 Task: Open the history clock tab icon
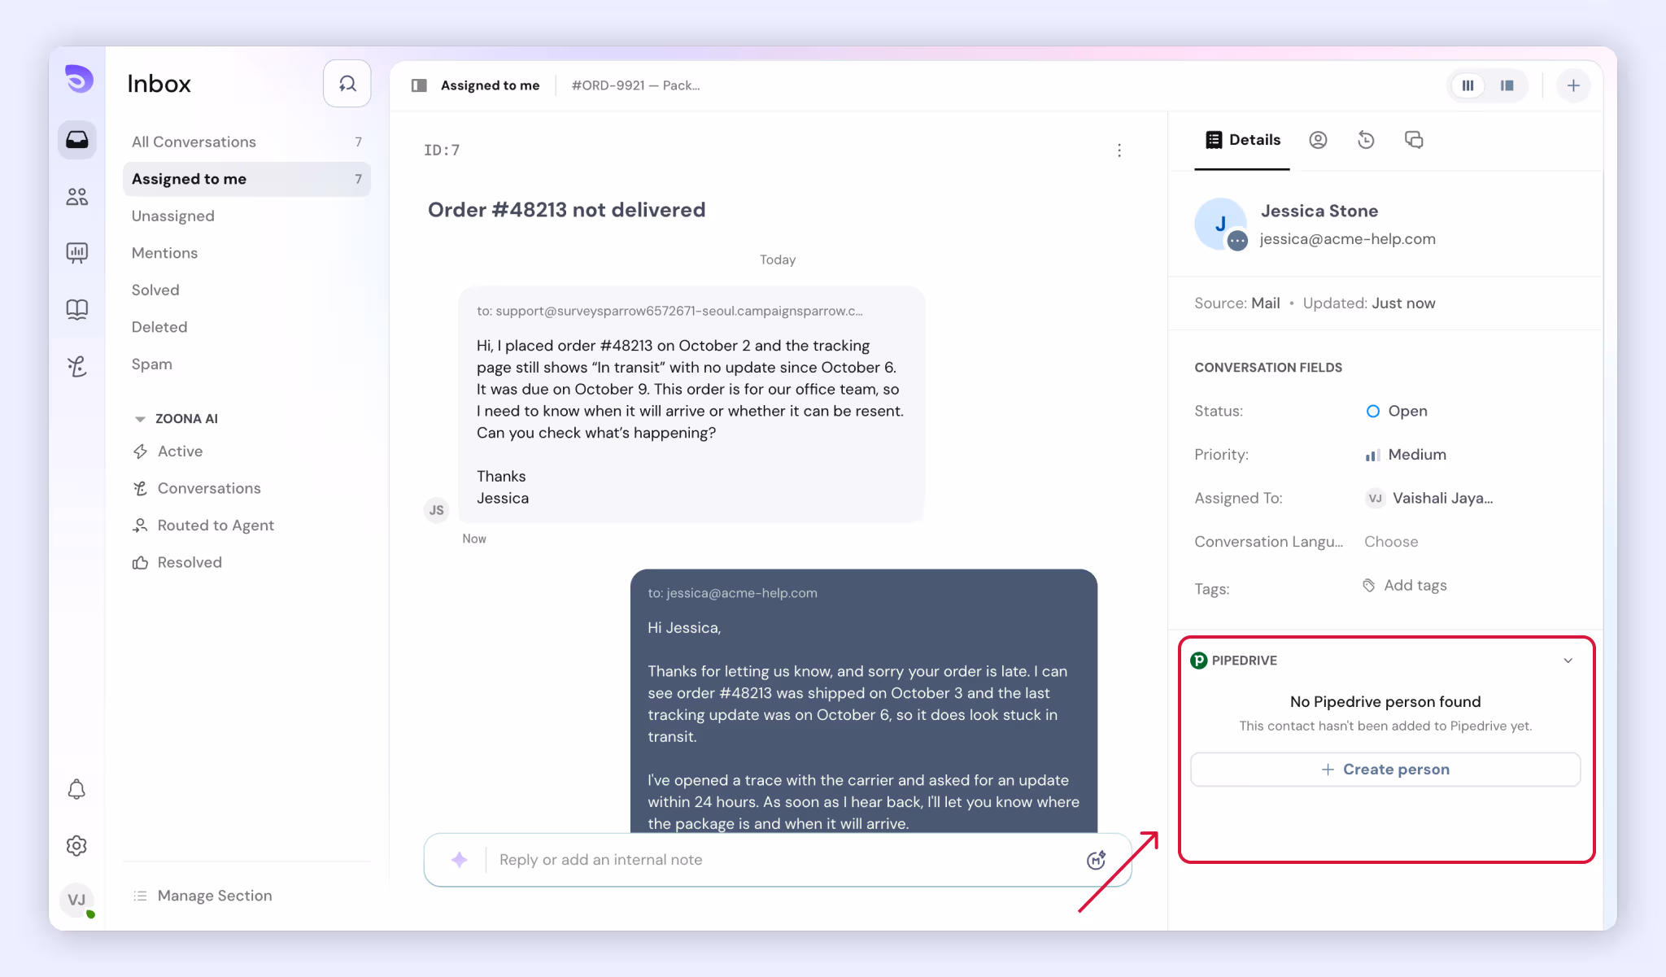pos(1366,140)
